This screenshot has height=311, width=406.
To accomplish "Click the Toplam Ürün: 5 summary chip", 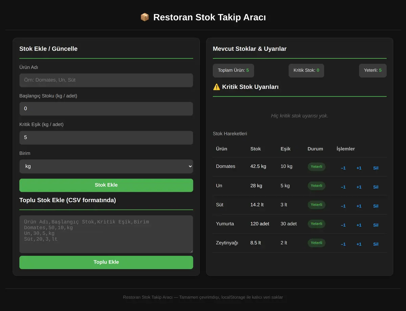I will coord(233,70).
